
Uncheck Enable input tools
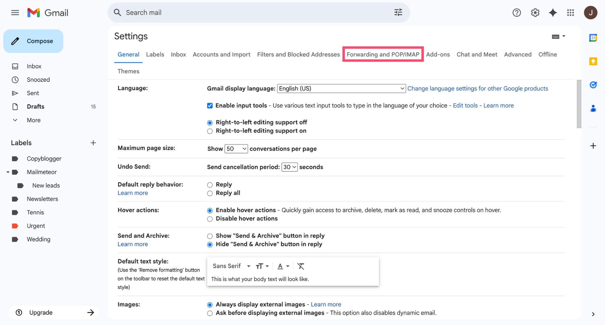pyautogui.click(x=209, y=105)
